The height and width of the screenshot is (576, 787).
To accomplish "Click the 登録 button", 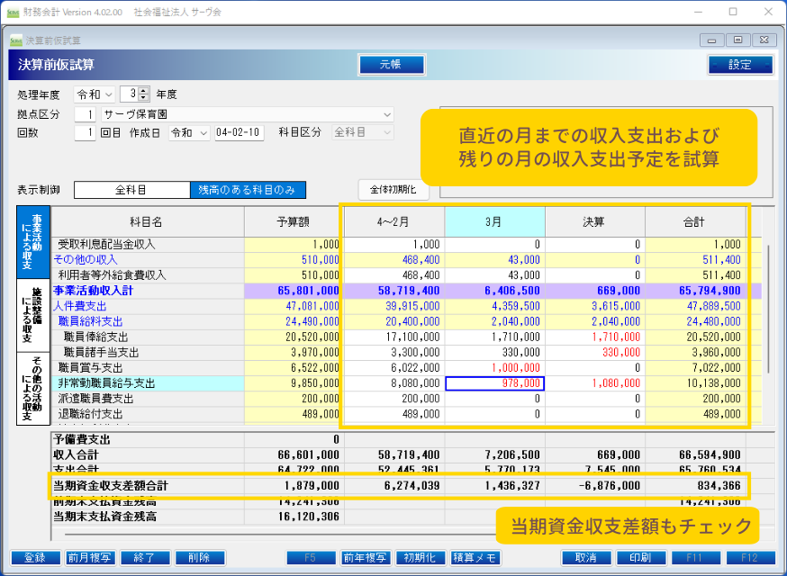I will 36,558.
